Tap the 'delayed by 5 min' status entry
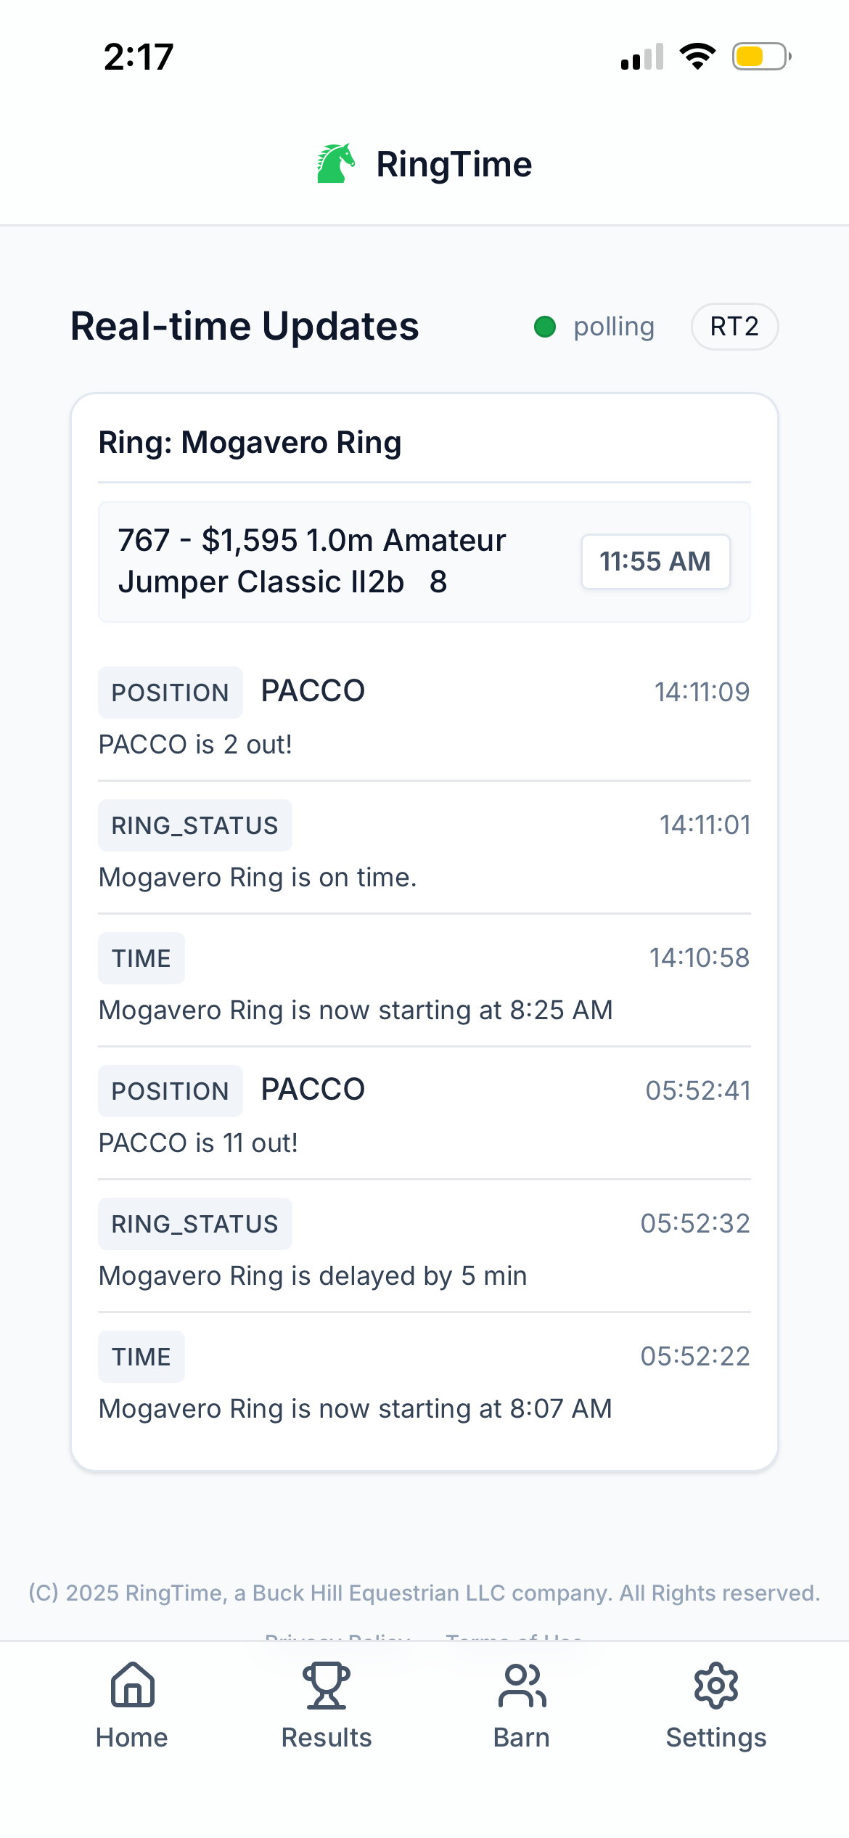Image resolution: width=849 pixels, height=1838 pixels. pyautogui.click(x=313, y=1276)
